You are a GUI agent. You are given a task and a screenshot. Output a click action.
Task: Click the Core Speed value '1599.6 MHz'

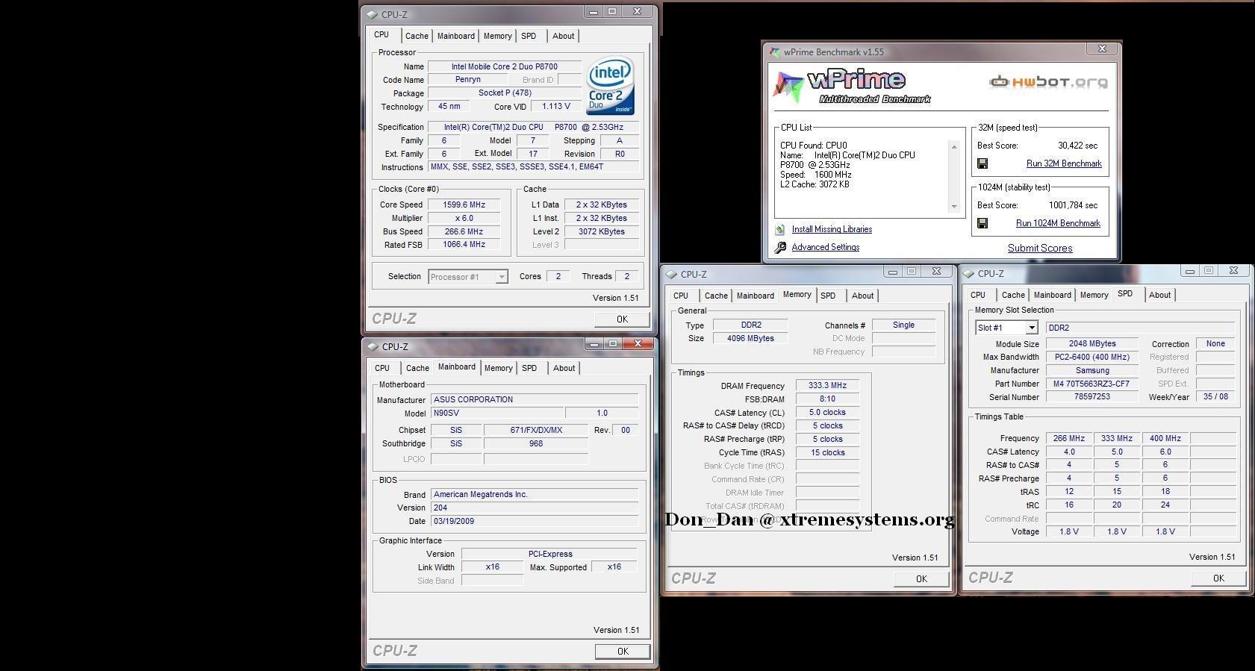point(464,205)
